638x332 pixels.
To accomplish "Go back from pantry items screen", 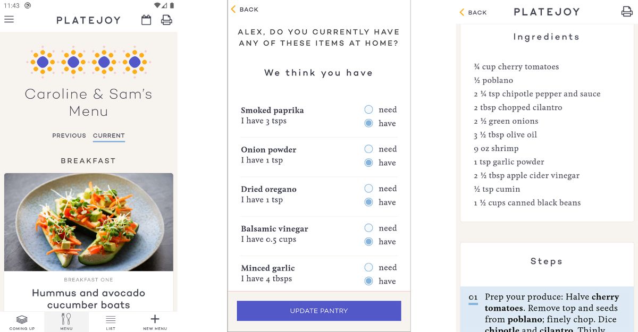I will point(245,10).
